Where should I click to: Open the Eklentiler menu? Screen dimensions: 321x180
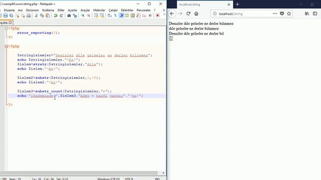click(x=127, y=10)
